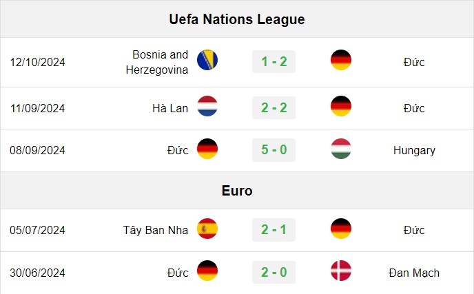Click the Netherlands flag next to Hà Lan
Viewport: 474px width, 294px height.
207,106
